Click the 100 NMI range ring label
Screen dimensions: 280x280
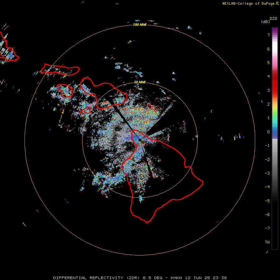coord(140,25)
